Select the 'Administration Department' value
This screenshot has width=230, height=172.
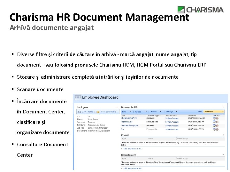[99, 131]
